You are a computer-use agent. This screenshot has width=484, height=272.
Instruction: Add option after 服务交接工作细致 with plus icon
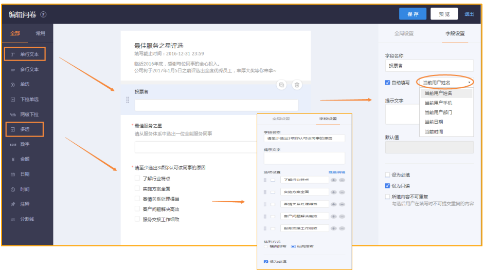point(334,228)
